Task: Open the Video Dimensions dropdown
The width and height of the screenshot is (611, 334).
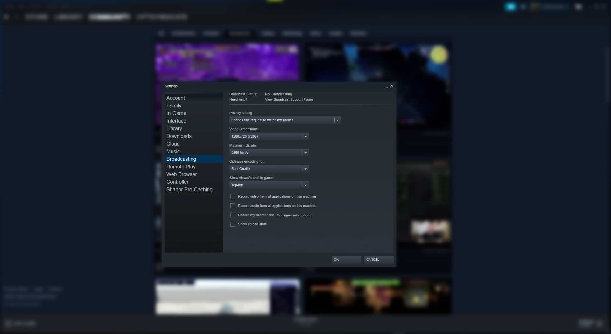Action: point(305,136)
